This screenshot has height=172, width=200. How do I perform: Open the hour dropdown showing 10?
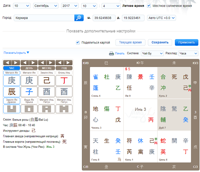89,6
